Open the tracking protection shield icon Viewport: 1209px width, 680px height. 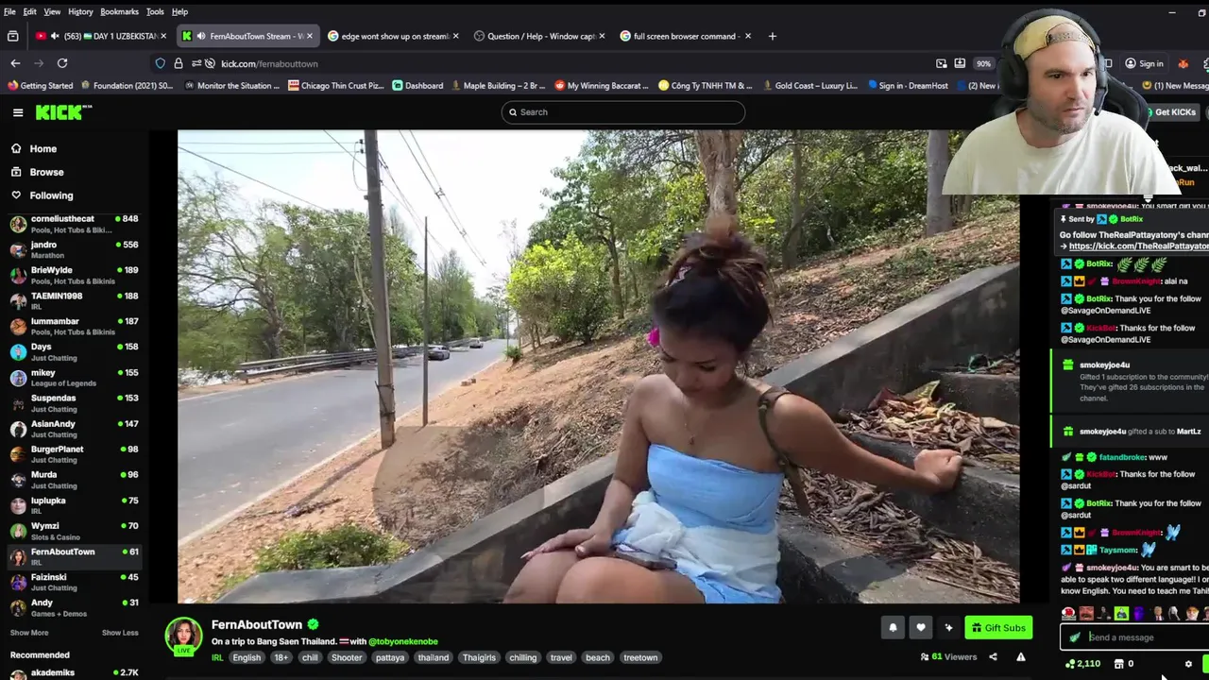[161, 63]
